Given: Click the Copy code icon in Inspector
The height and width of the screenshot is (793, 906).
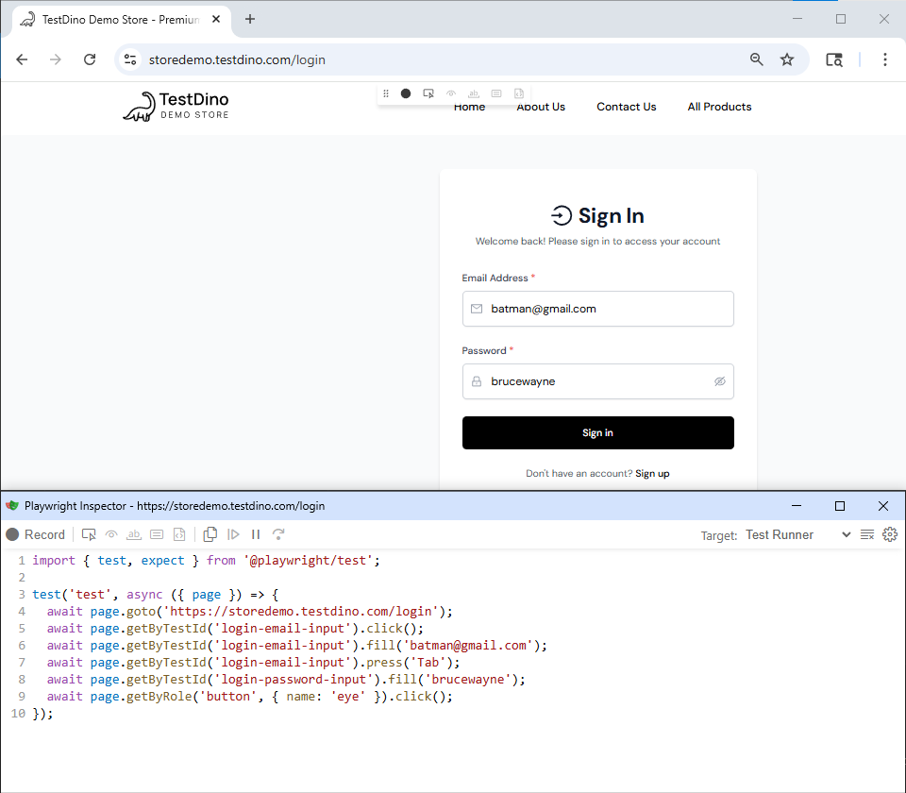Looking at the screenshot, I should tap(210, 534).
